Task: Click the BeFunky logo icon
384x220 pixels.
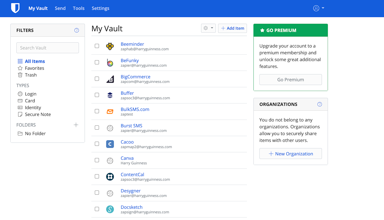Action: (110, 63)
